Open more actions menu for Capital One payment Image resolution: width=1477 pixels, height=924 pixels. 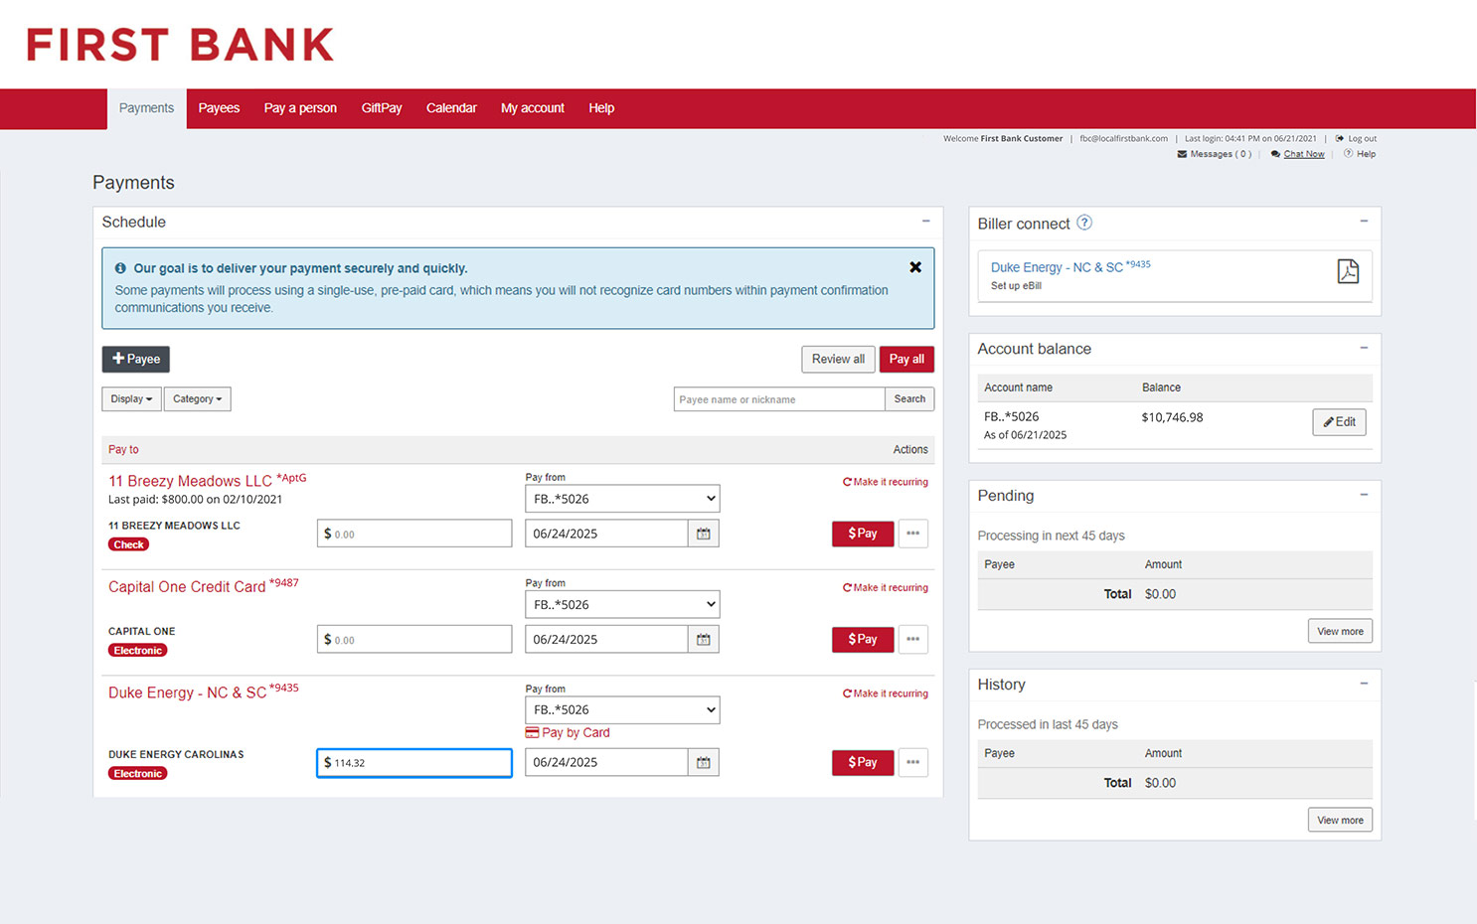tap(912, 639)
